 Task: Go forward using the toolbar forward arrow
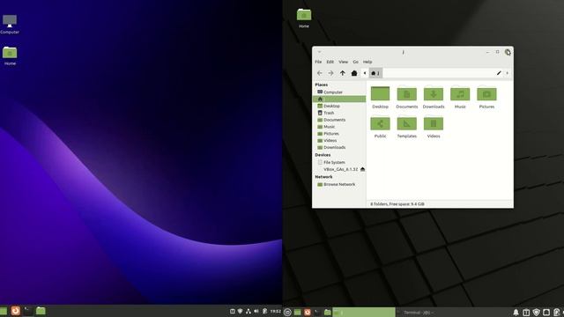click(x=330, y=73)
